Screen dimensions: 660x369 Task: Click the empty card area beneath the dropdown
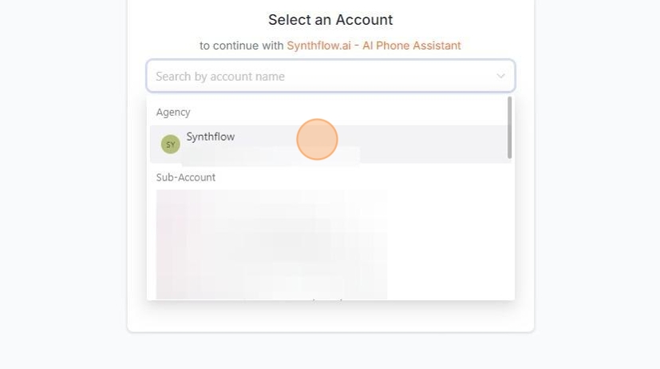[x=330, y=316]
